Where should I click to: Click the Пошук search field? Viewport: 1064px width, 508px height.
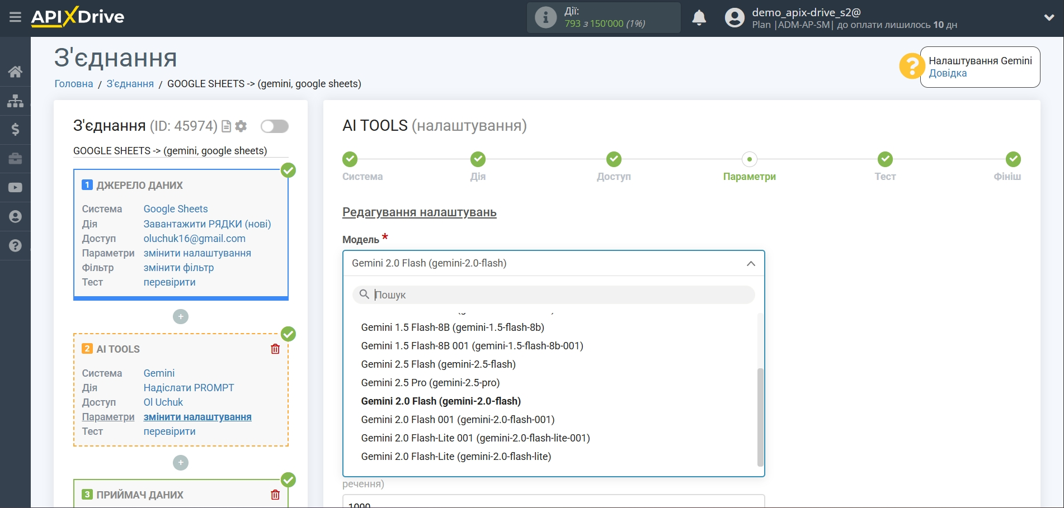click(x=554, y=295)
